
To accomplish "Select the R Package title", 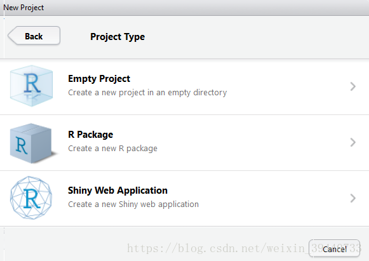I will (90, 135).
